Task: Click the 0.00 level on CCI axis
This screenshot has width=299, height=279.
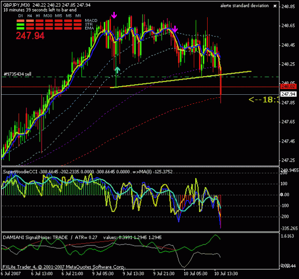Action: pos(285,195)
